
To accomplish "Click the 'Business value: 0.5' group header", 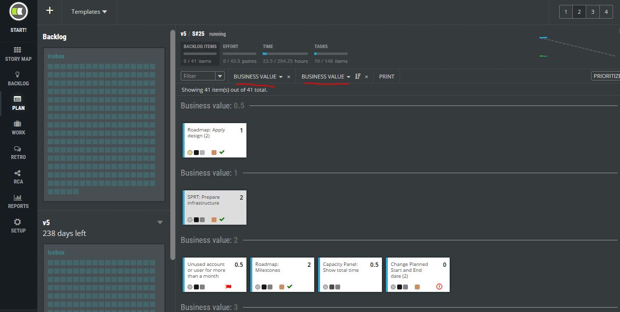I will (213, 105).
